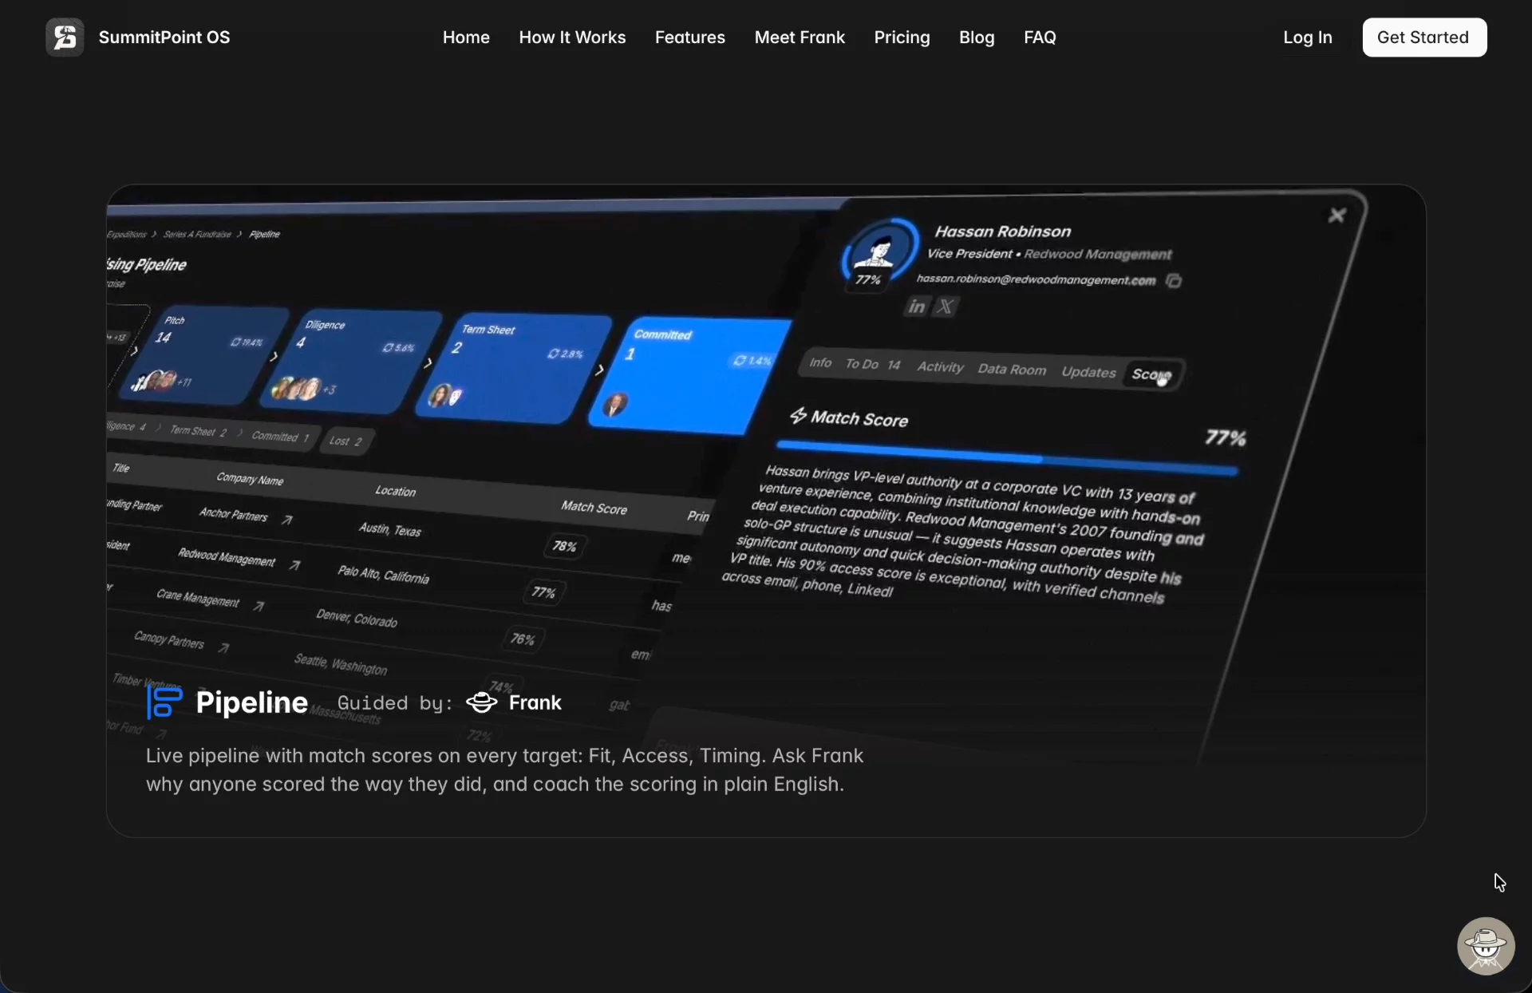Click the Diligence stage conversion icon

[388, 347]
